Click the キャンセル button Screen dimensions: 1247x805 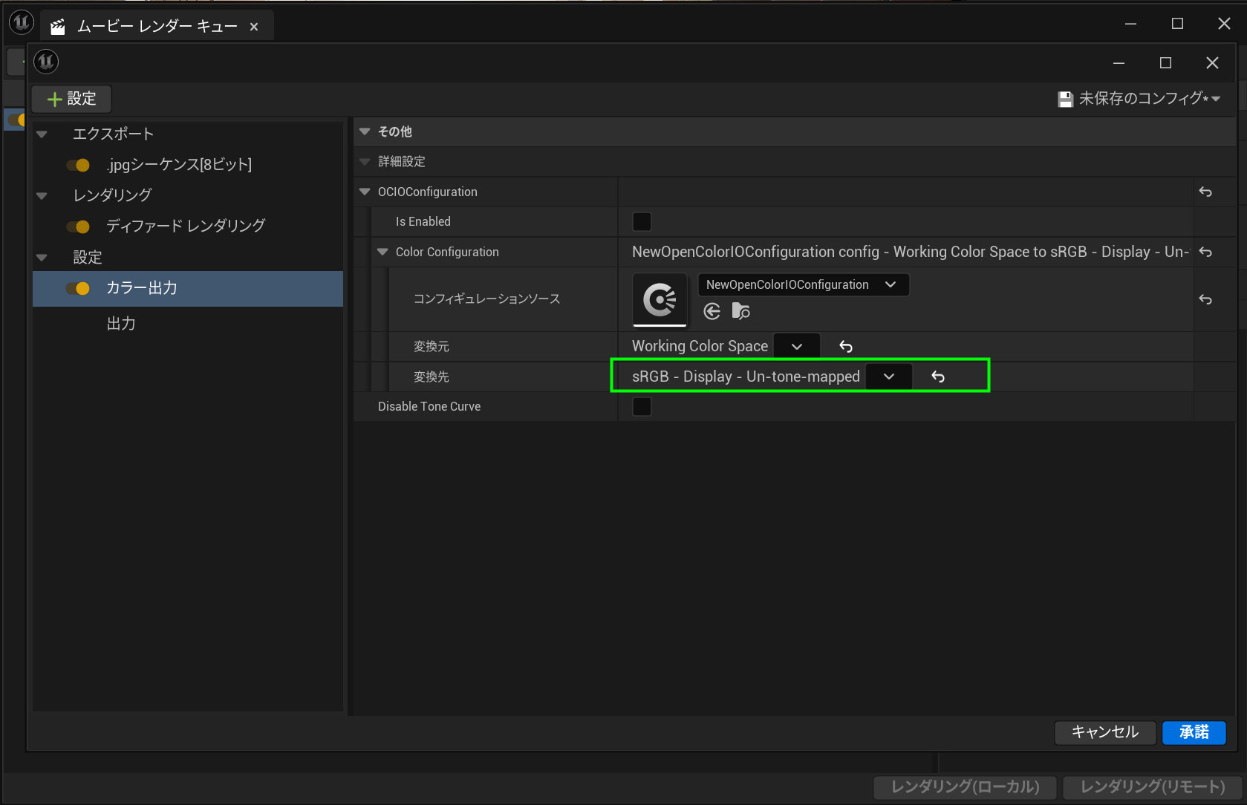click(1104, 732)
